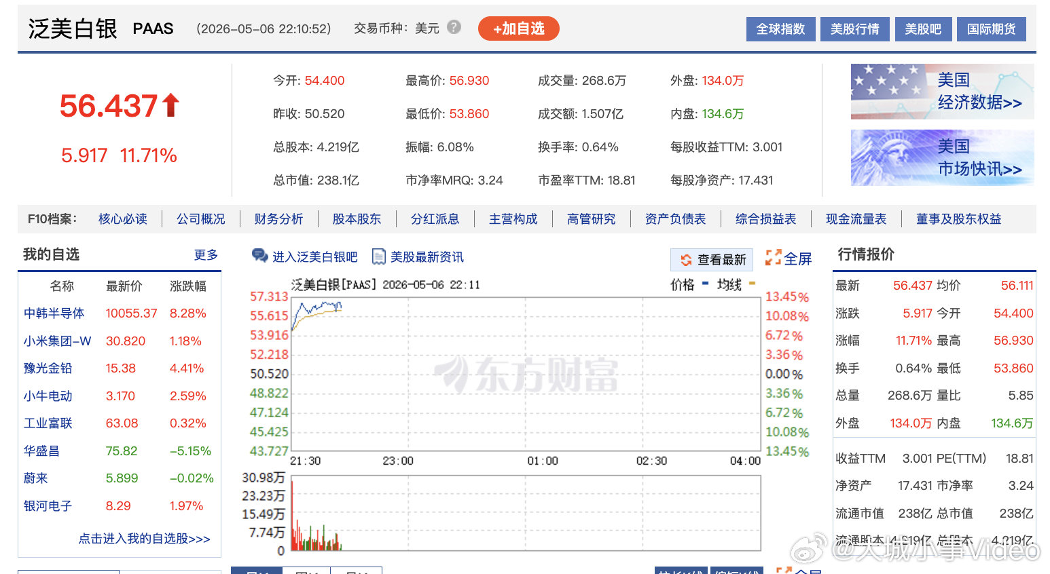Open 核心必读 F10 tab

(x=123, y=219)
